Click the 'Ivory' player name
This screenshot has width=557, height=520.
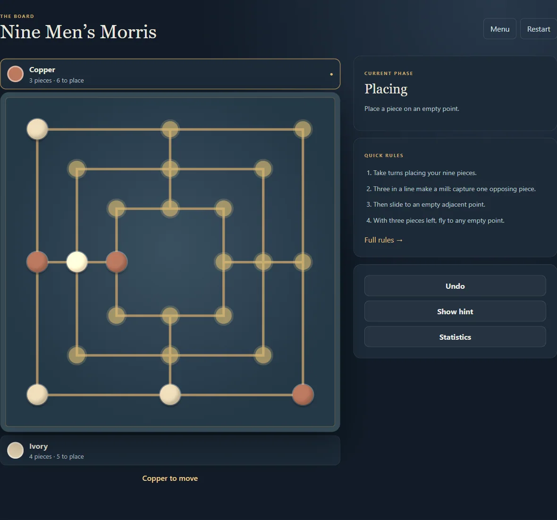[x=38, y=446]
